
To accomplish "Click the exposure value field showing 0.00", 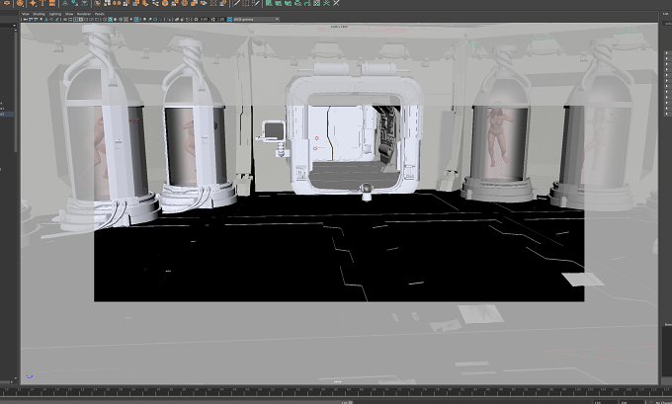I will coord(204,20).
